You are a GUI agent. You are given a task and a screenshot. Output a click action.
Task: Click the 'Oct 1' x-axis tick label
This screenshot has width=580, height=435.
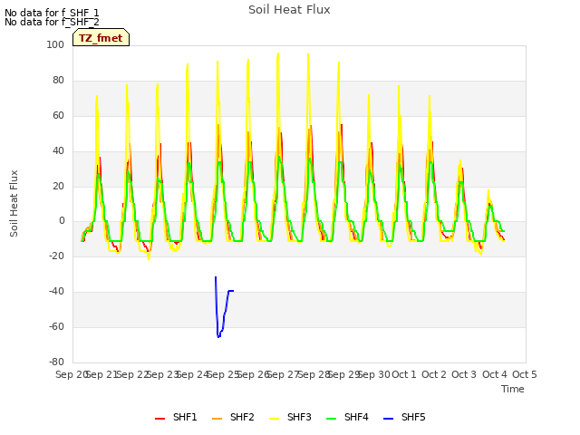[x=404, y=374]
